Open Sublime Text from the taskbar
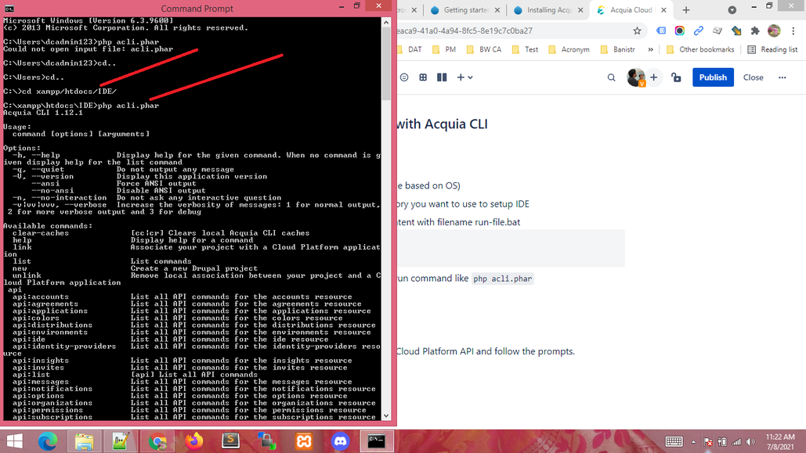 pyautogui.click(x=230, y=440)
